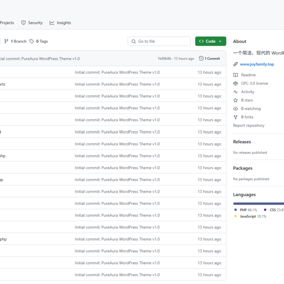The image size is (284, 284).
Task: Open the Insights graph icon
Action: pyautogui.click(x=52, y=23)
